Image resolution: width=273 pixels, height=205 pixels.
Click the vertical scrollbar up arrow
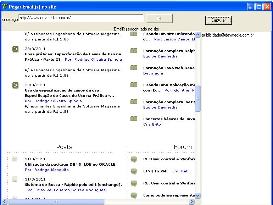(x=197, y=34)
